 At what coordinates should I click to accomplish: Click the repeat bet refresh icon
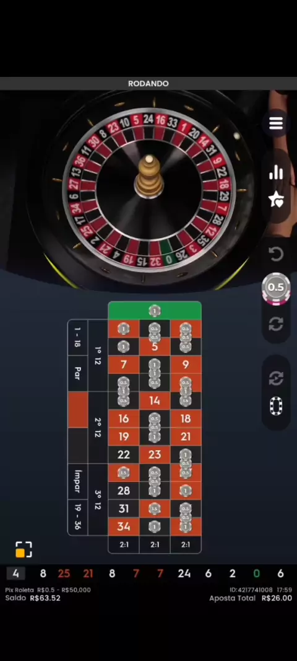[276, 324]
